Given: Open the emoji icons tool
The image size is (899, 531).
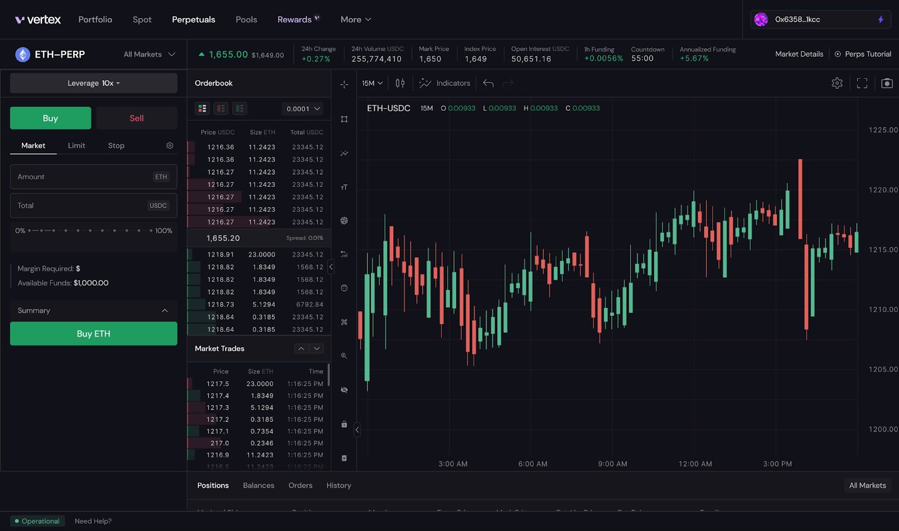Looking at the screenshot, I should point(344,288).
